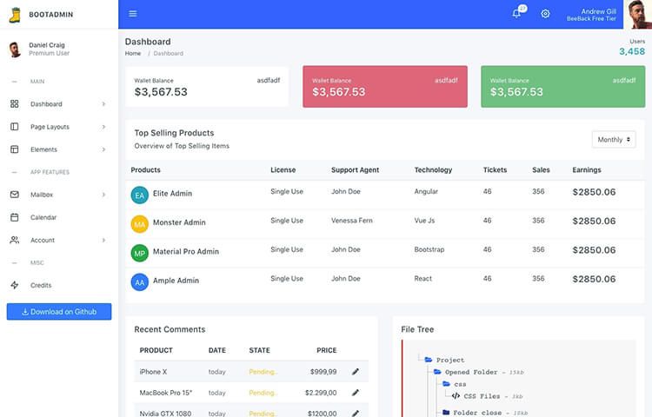
Task: Click the Project folder icon in File Tree
Action: tap(429, 360)
